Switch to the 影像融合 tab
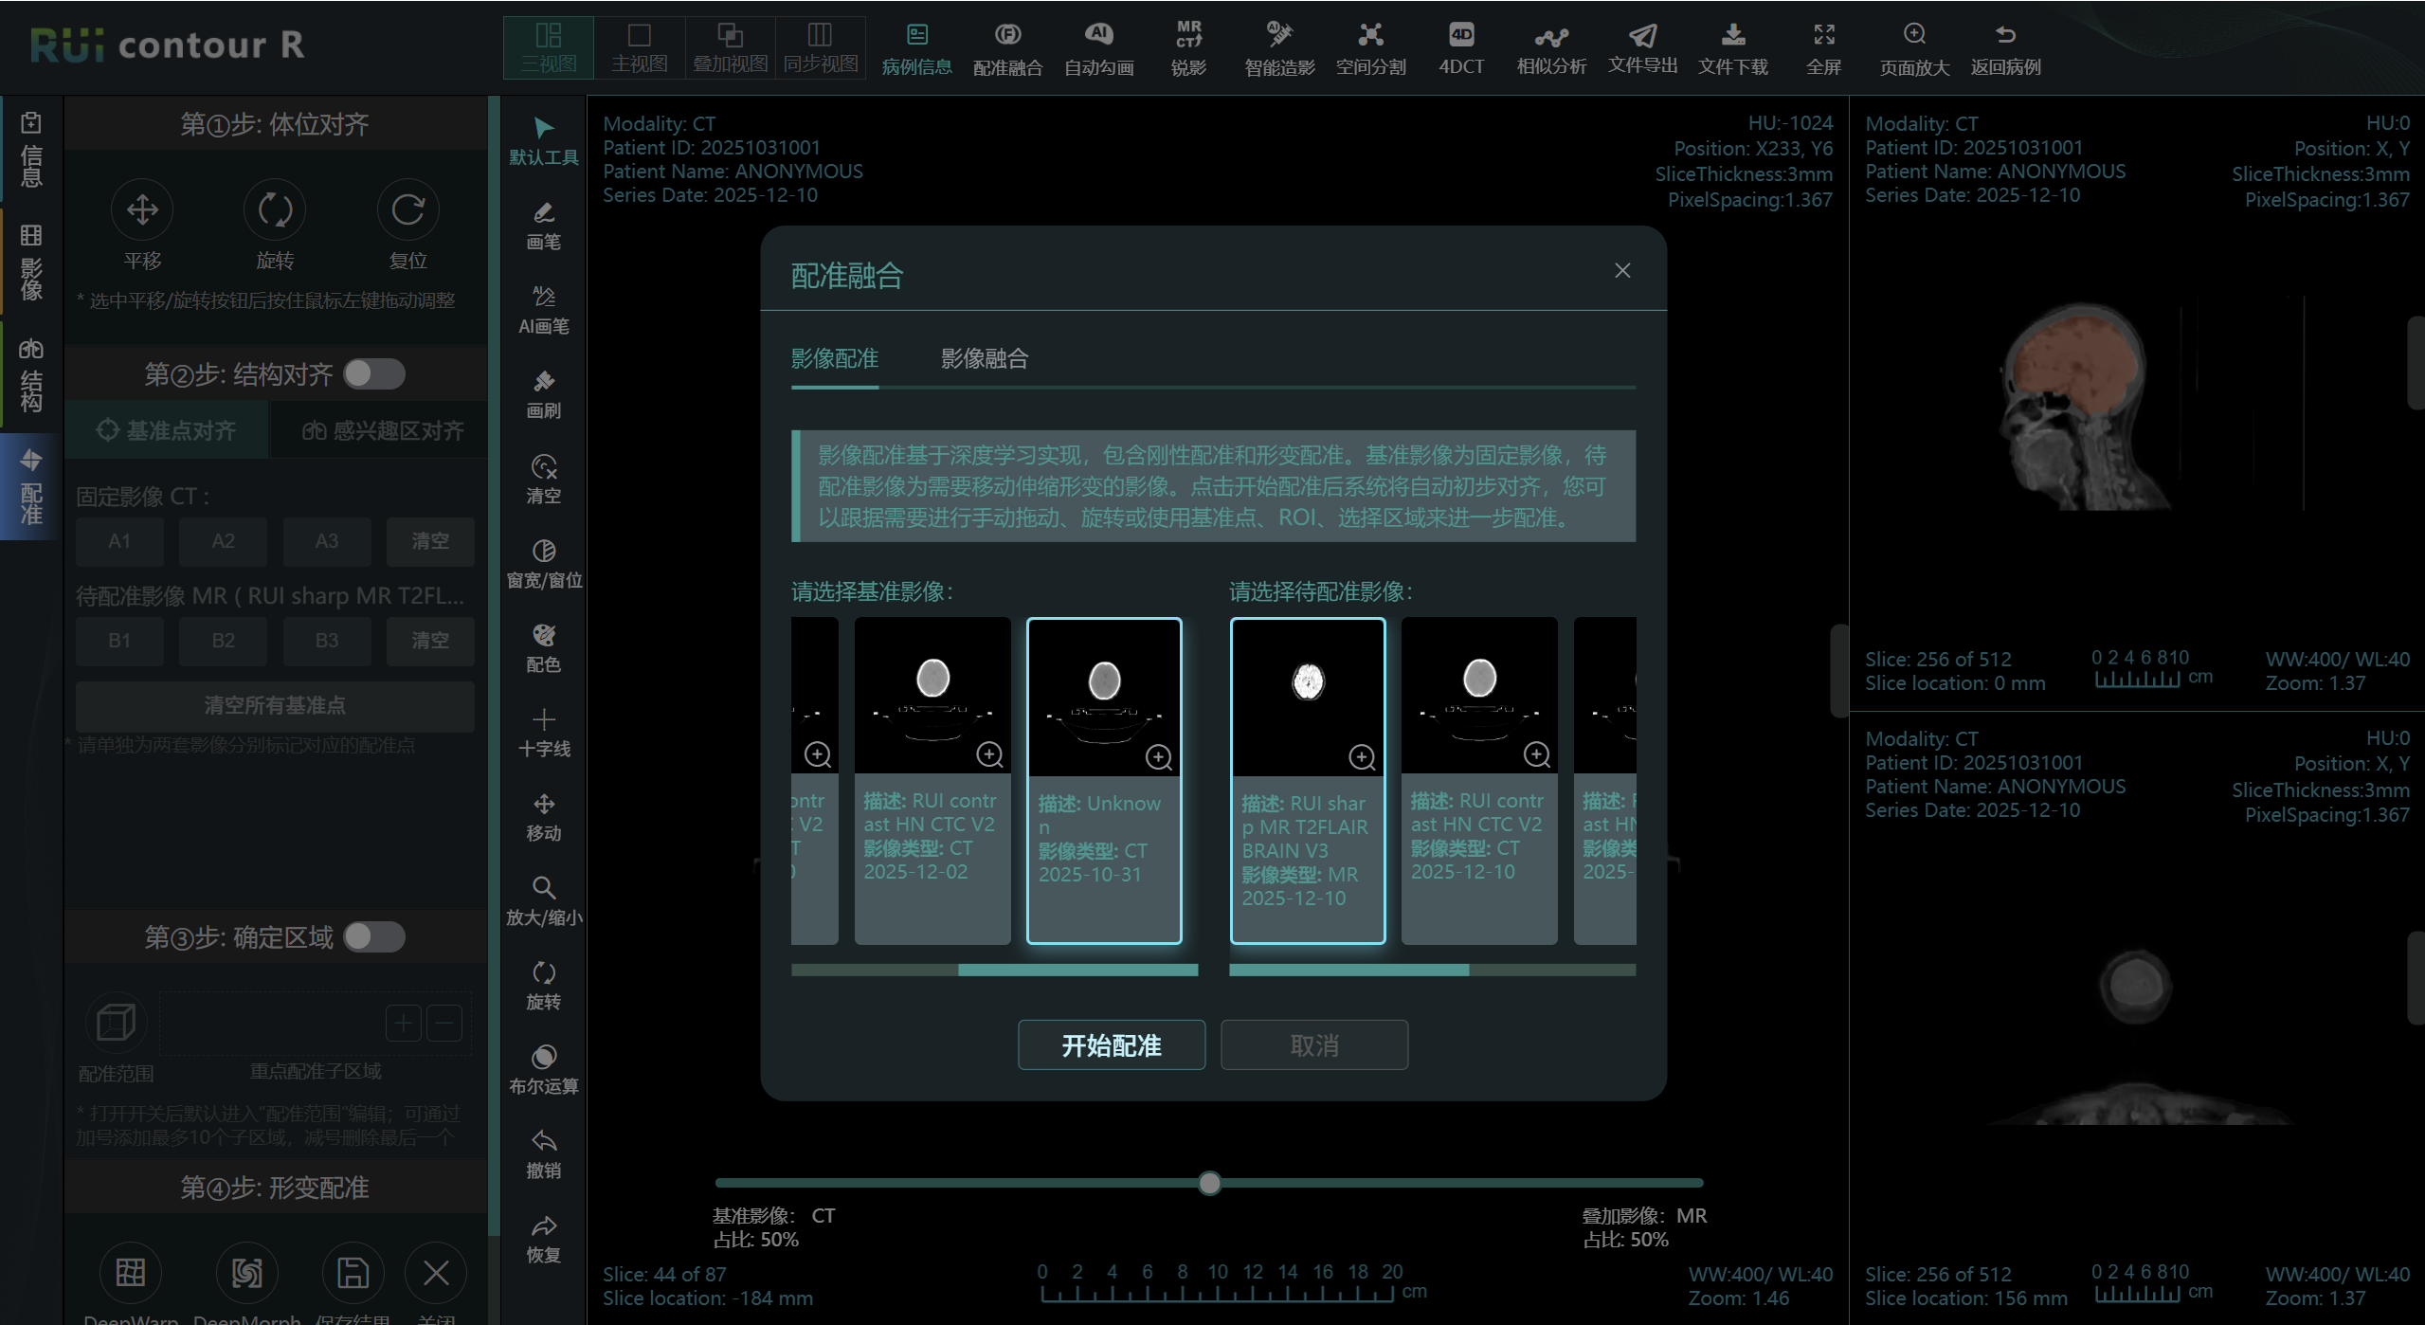 [x=985, y=358]
